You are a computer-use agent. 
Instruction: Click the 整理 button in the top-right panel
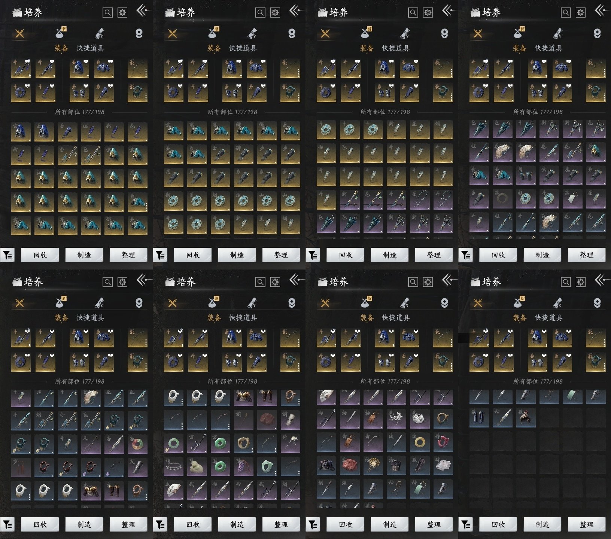(x=586, y=255)
